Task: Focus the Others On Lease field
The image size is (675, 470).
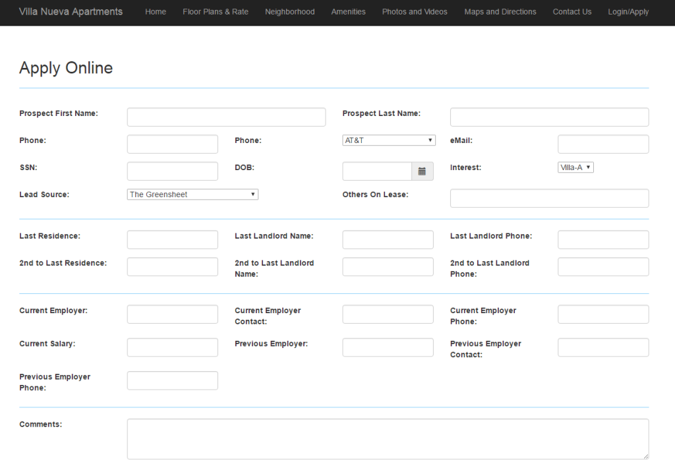Action: tap(549, 198)
